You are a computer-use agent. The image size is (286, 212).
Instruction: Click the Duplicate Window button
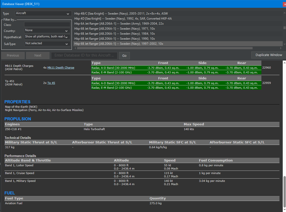point(269,55)
